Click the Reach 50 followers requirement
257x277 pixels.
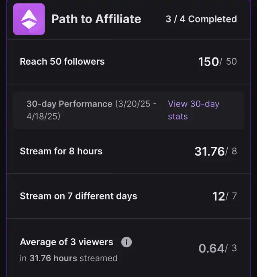point(62,62)
